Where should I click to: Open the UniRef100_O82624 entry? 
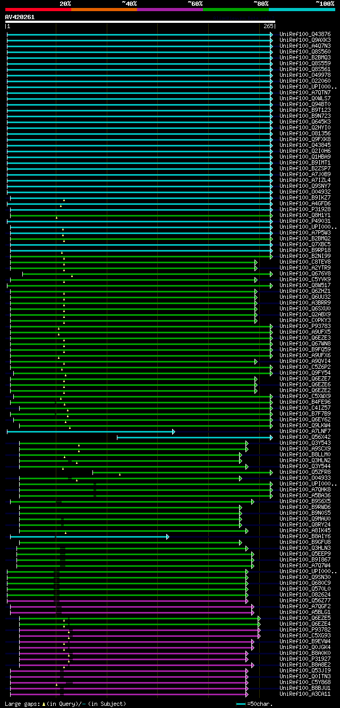click(x=305, y=595)
